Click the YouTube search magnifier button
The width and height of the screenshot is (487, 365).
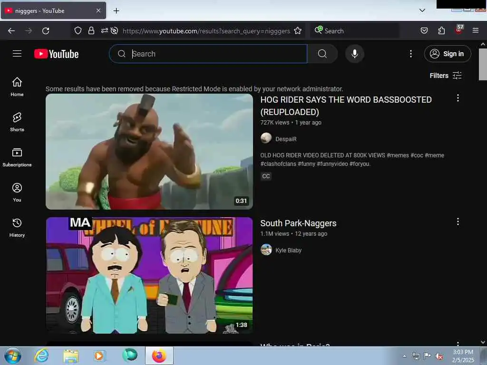click(x=322, y=54)
